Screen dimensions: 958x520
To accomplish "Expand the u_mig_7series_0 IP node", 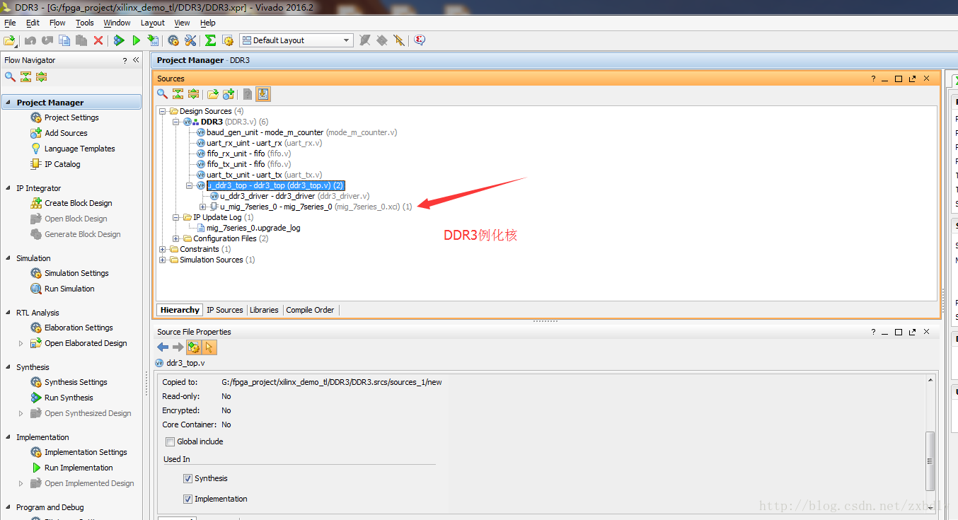I will pos(203,207).
